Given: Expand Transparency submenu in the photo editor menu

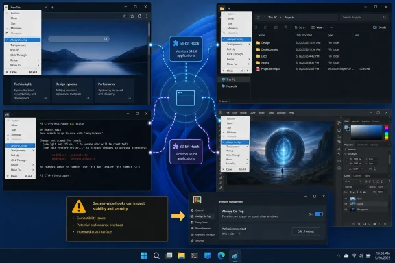Looking at the screenshot, I should pos(235,147).
